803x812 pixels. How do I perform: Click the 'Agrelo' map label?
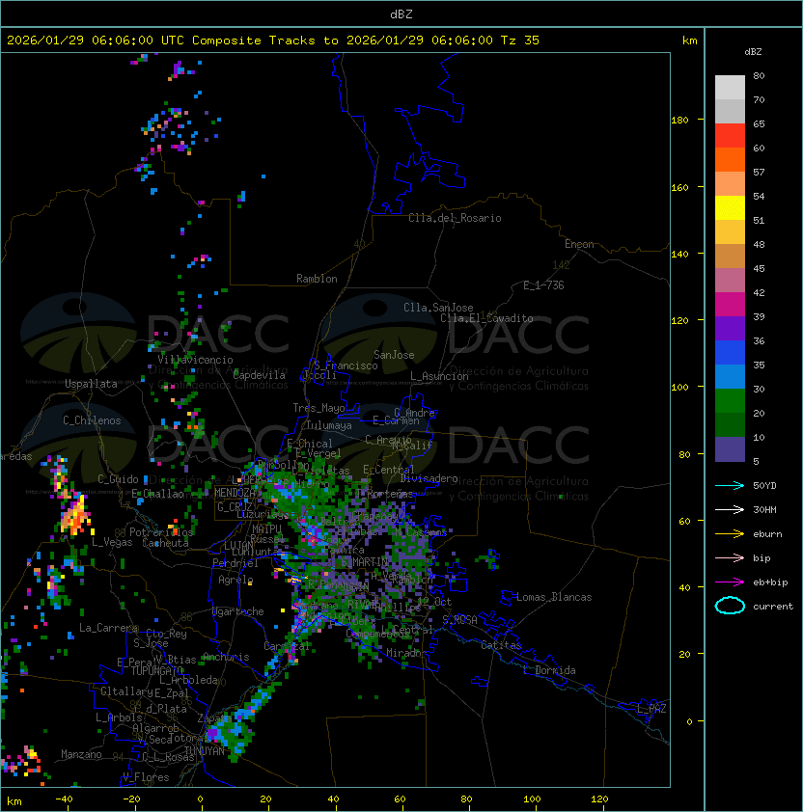pyautogui.click(x=235, y=580)
